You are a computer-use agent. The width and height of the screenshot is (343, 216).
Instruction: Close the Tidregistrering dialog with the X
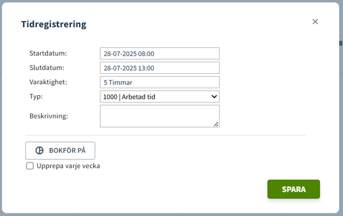coord(315,22)
